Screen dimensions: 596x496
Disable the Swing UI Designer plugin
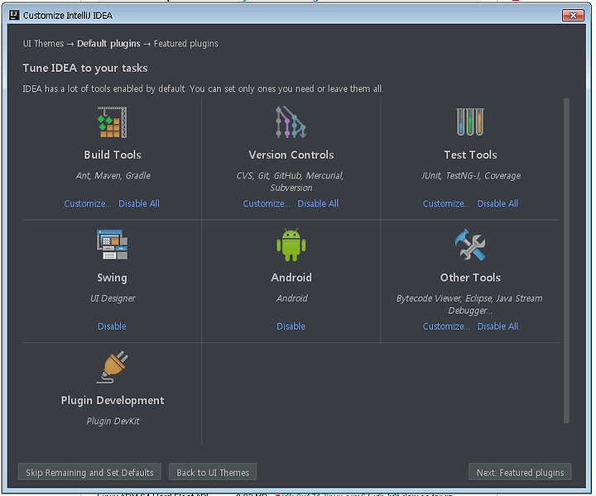pyautogui.click(x=112, y=327)
